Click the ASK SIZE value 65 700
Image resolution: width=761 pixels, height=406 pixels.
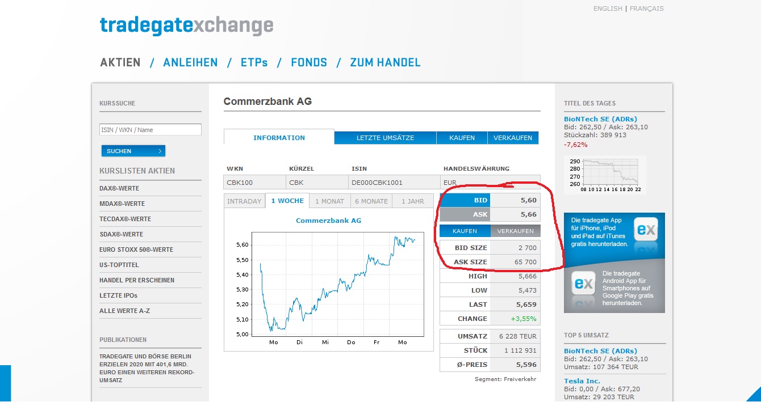point(525,262)
